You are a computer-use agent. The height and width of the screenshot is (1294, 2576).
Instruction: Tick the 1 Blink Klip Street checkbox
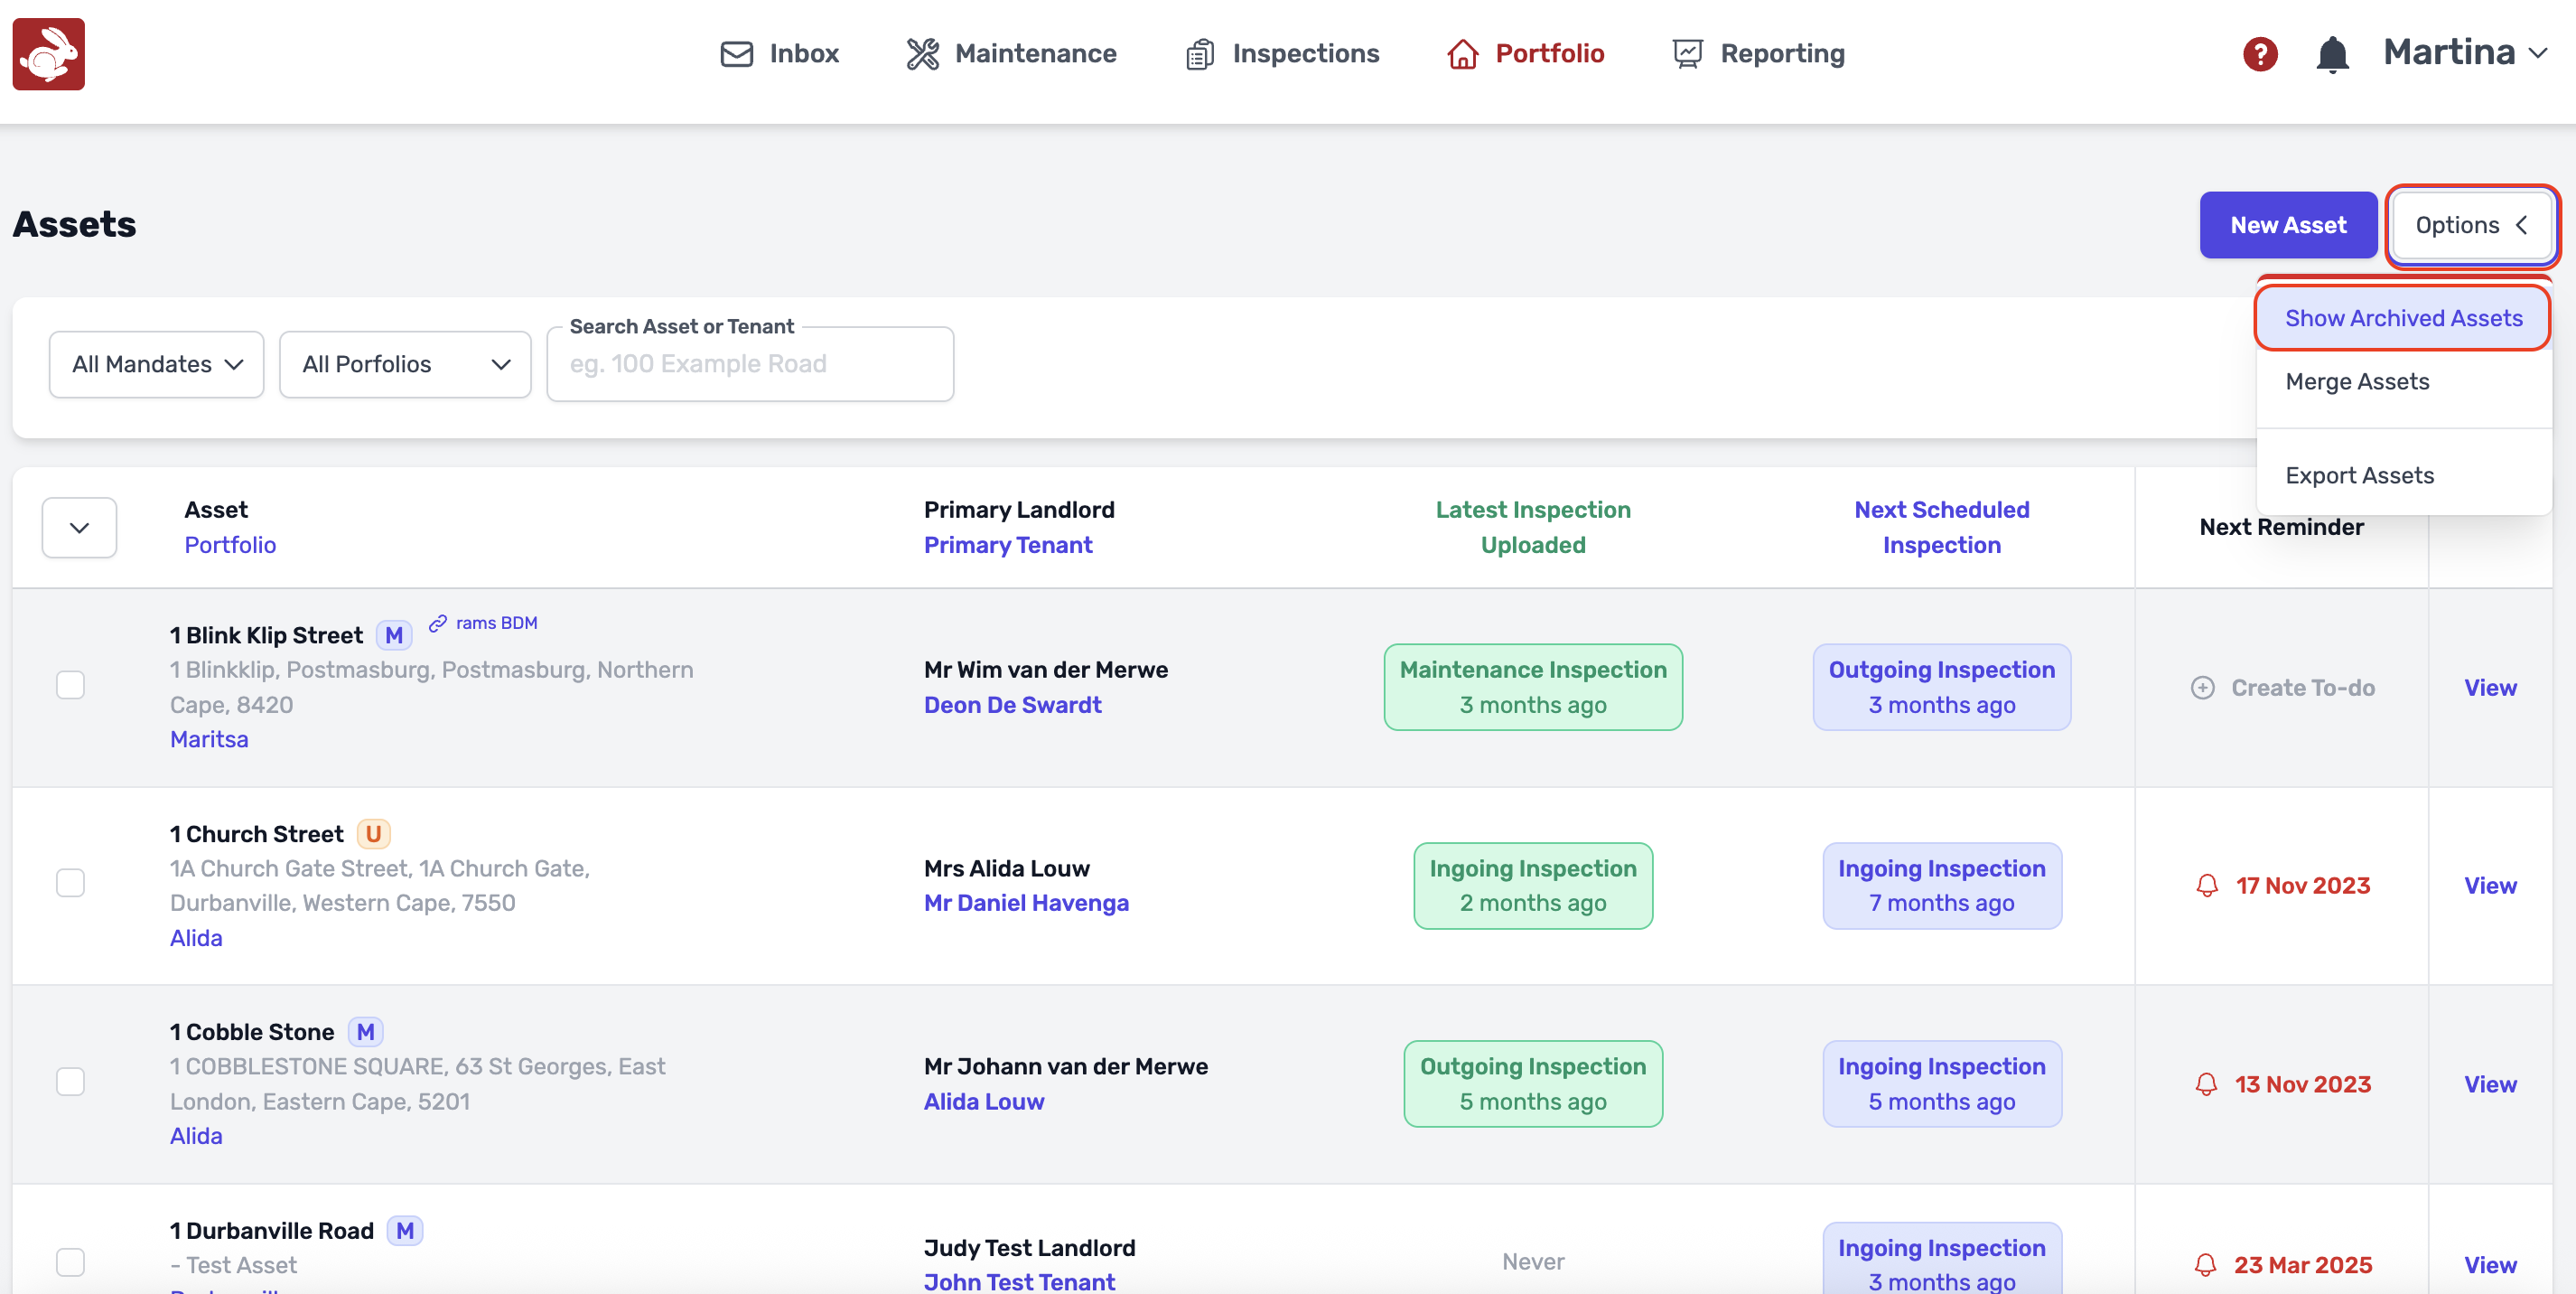pyautogui.click(x=70, y=685)
